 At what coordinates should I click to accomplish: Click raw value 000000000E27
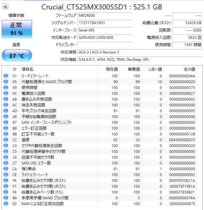[x=182, y=93]
